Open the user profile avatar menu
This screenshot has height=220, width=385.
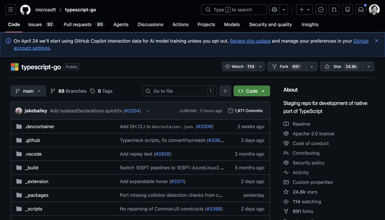[374, 10]
